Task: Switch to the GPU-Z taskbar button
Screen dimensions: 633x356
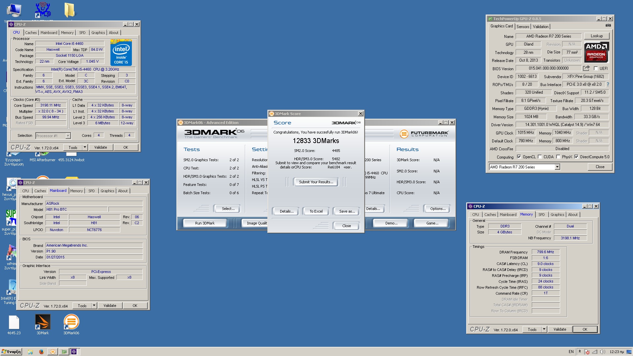Action: 64,352
